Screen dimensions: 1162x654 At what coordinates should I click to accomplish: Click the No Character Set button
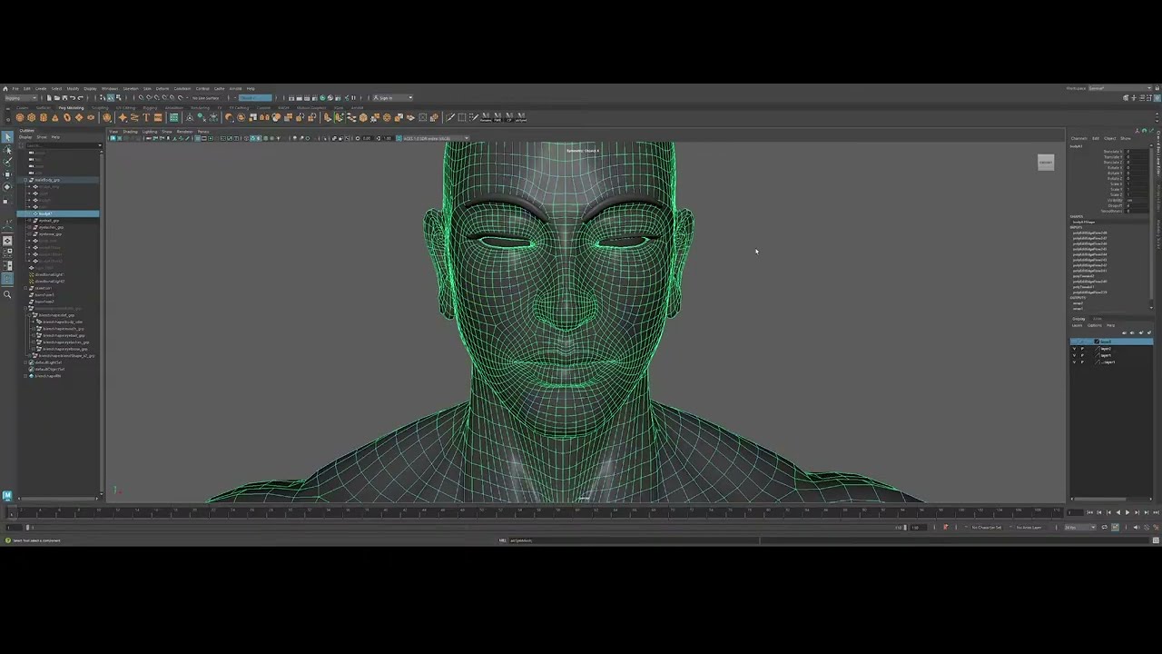987,528
